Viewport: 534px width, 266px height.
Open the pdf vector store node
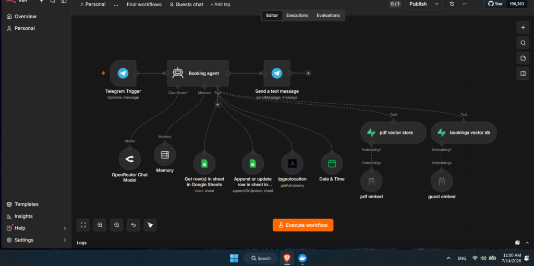pyautogui.click(x=393, y=132)
